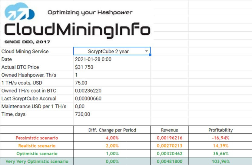Click the 'Last ScryptCube Accrual' label

click(29, 98)
